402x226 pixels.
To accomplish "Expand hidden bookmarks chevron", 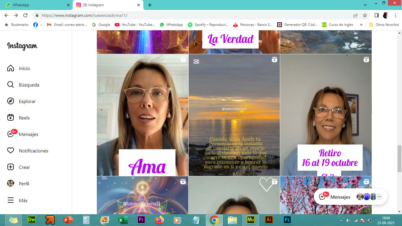I will (361, 25).
